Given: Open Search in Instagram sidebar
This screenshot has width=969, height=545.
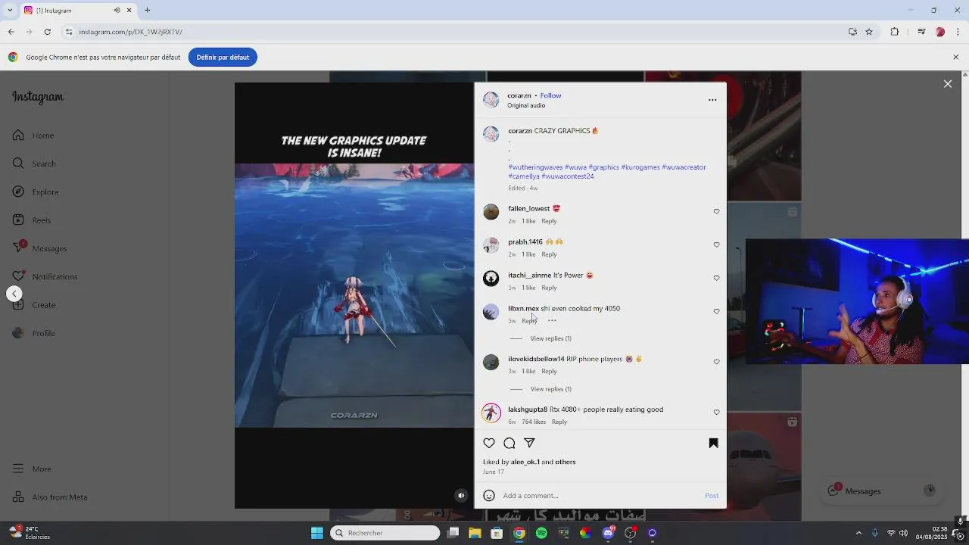Looking at the screenshot, I should point(33,163).
